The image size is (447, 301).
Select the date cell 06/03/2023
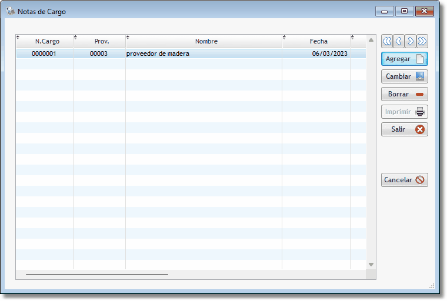tap(316, 53)
